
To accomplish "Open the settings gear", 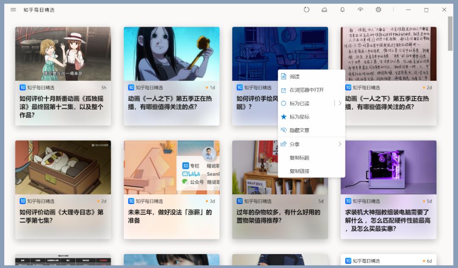I will (378, 9).
